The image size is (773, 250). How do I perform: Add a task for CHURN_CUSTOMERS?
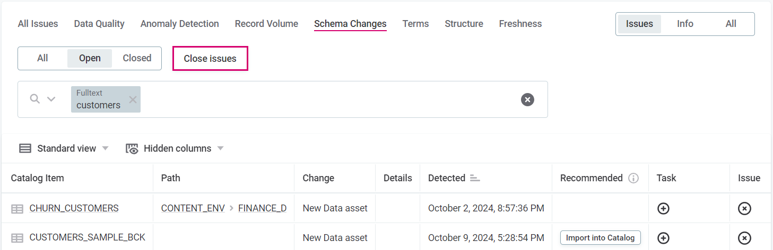tap(663, 209)
